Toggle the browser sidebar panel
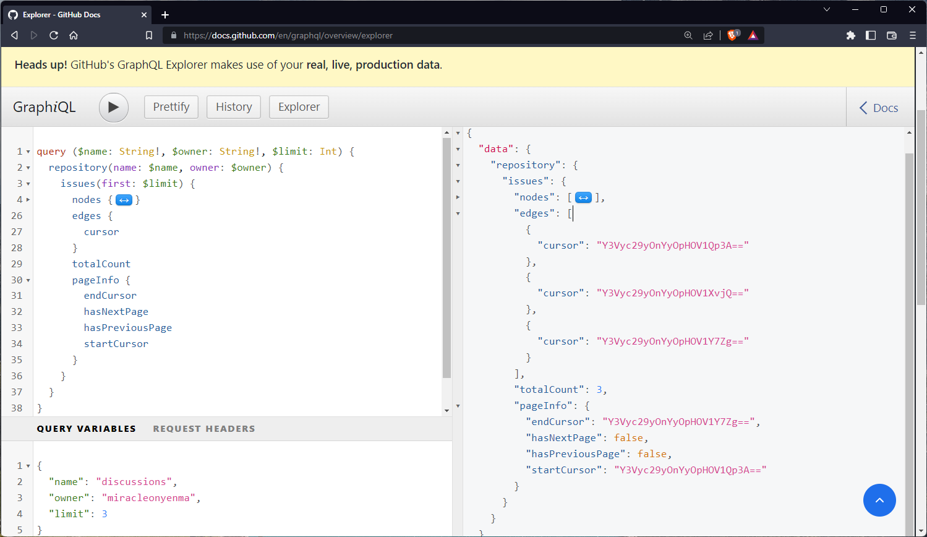The width and height of the screenshot is (927, 537). coord(871,35)
